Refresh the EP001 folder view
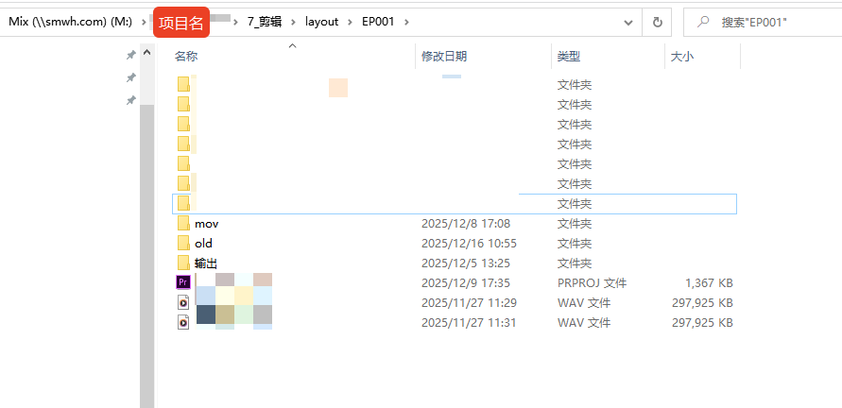This screenshot has height=408, width=842. pyautogui.click(x=658, y=22)
